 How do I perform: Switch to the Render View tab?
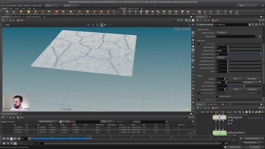(17, 17)
